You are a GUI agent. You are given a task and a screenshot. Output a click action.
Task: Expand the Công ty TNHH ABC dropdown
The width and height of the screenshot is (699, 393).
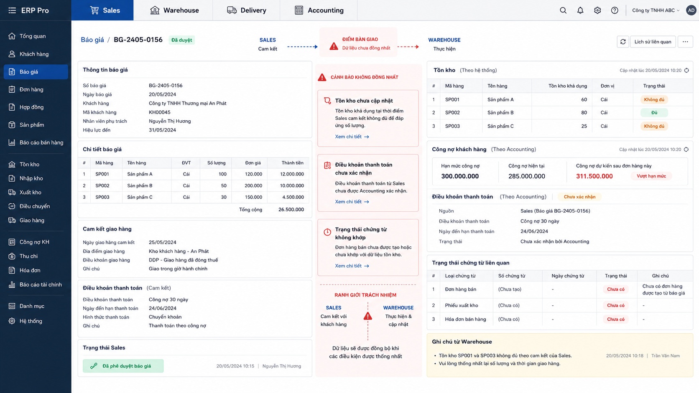pos(656,10)
